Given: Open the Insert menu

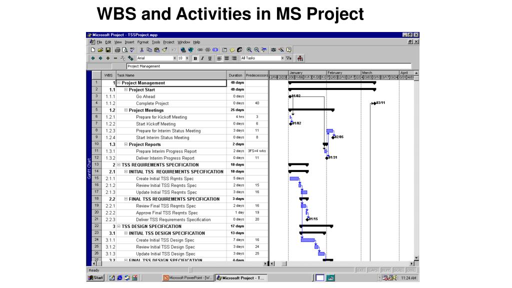Looking at the screenshot, I should point(129,42).
